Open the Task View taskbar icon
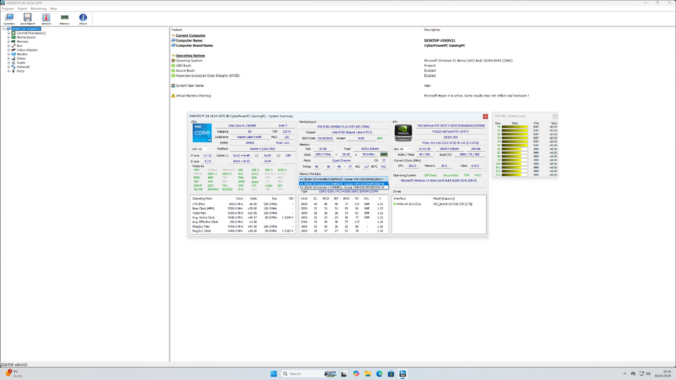 pyautogui.click(x=344, y=373)
